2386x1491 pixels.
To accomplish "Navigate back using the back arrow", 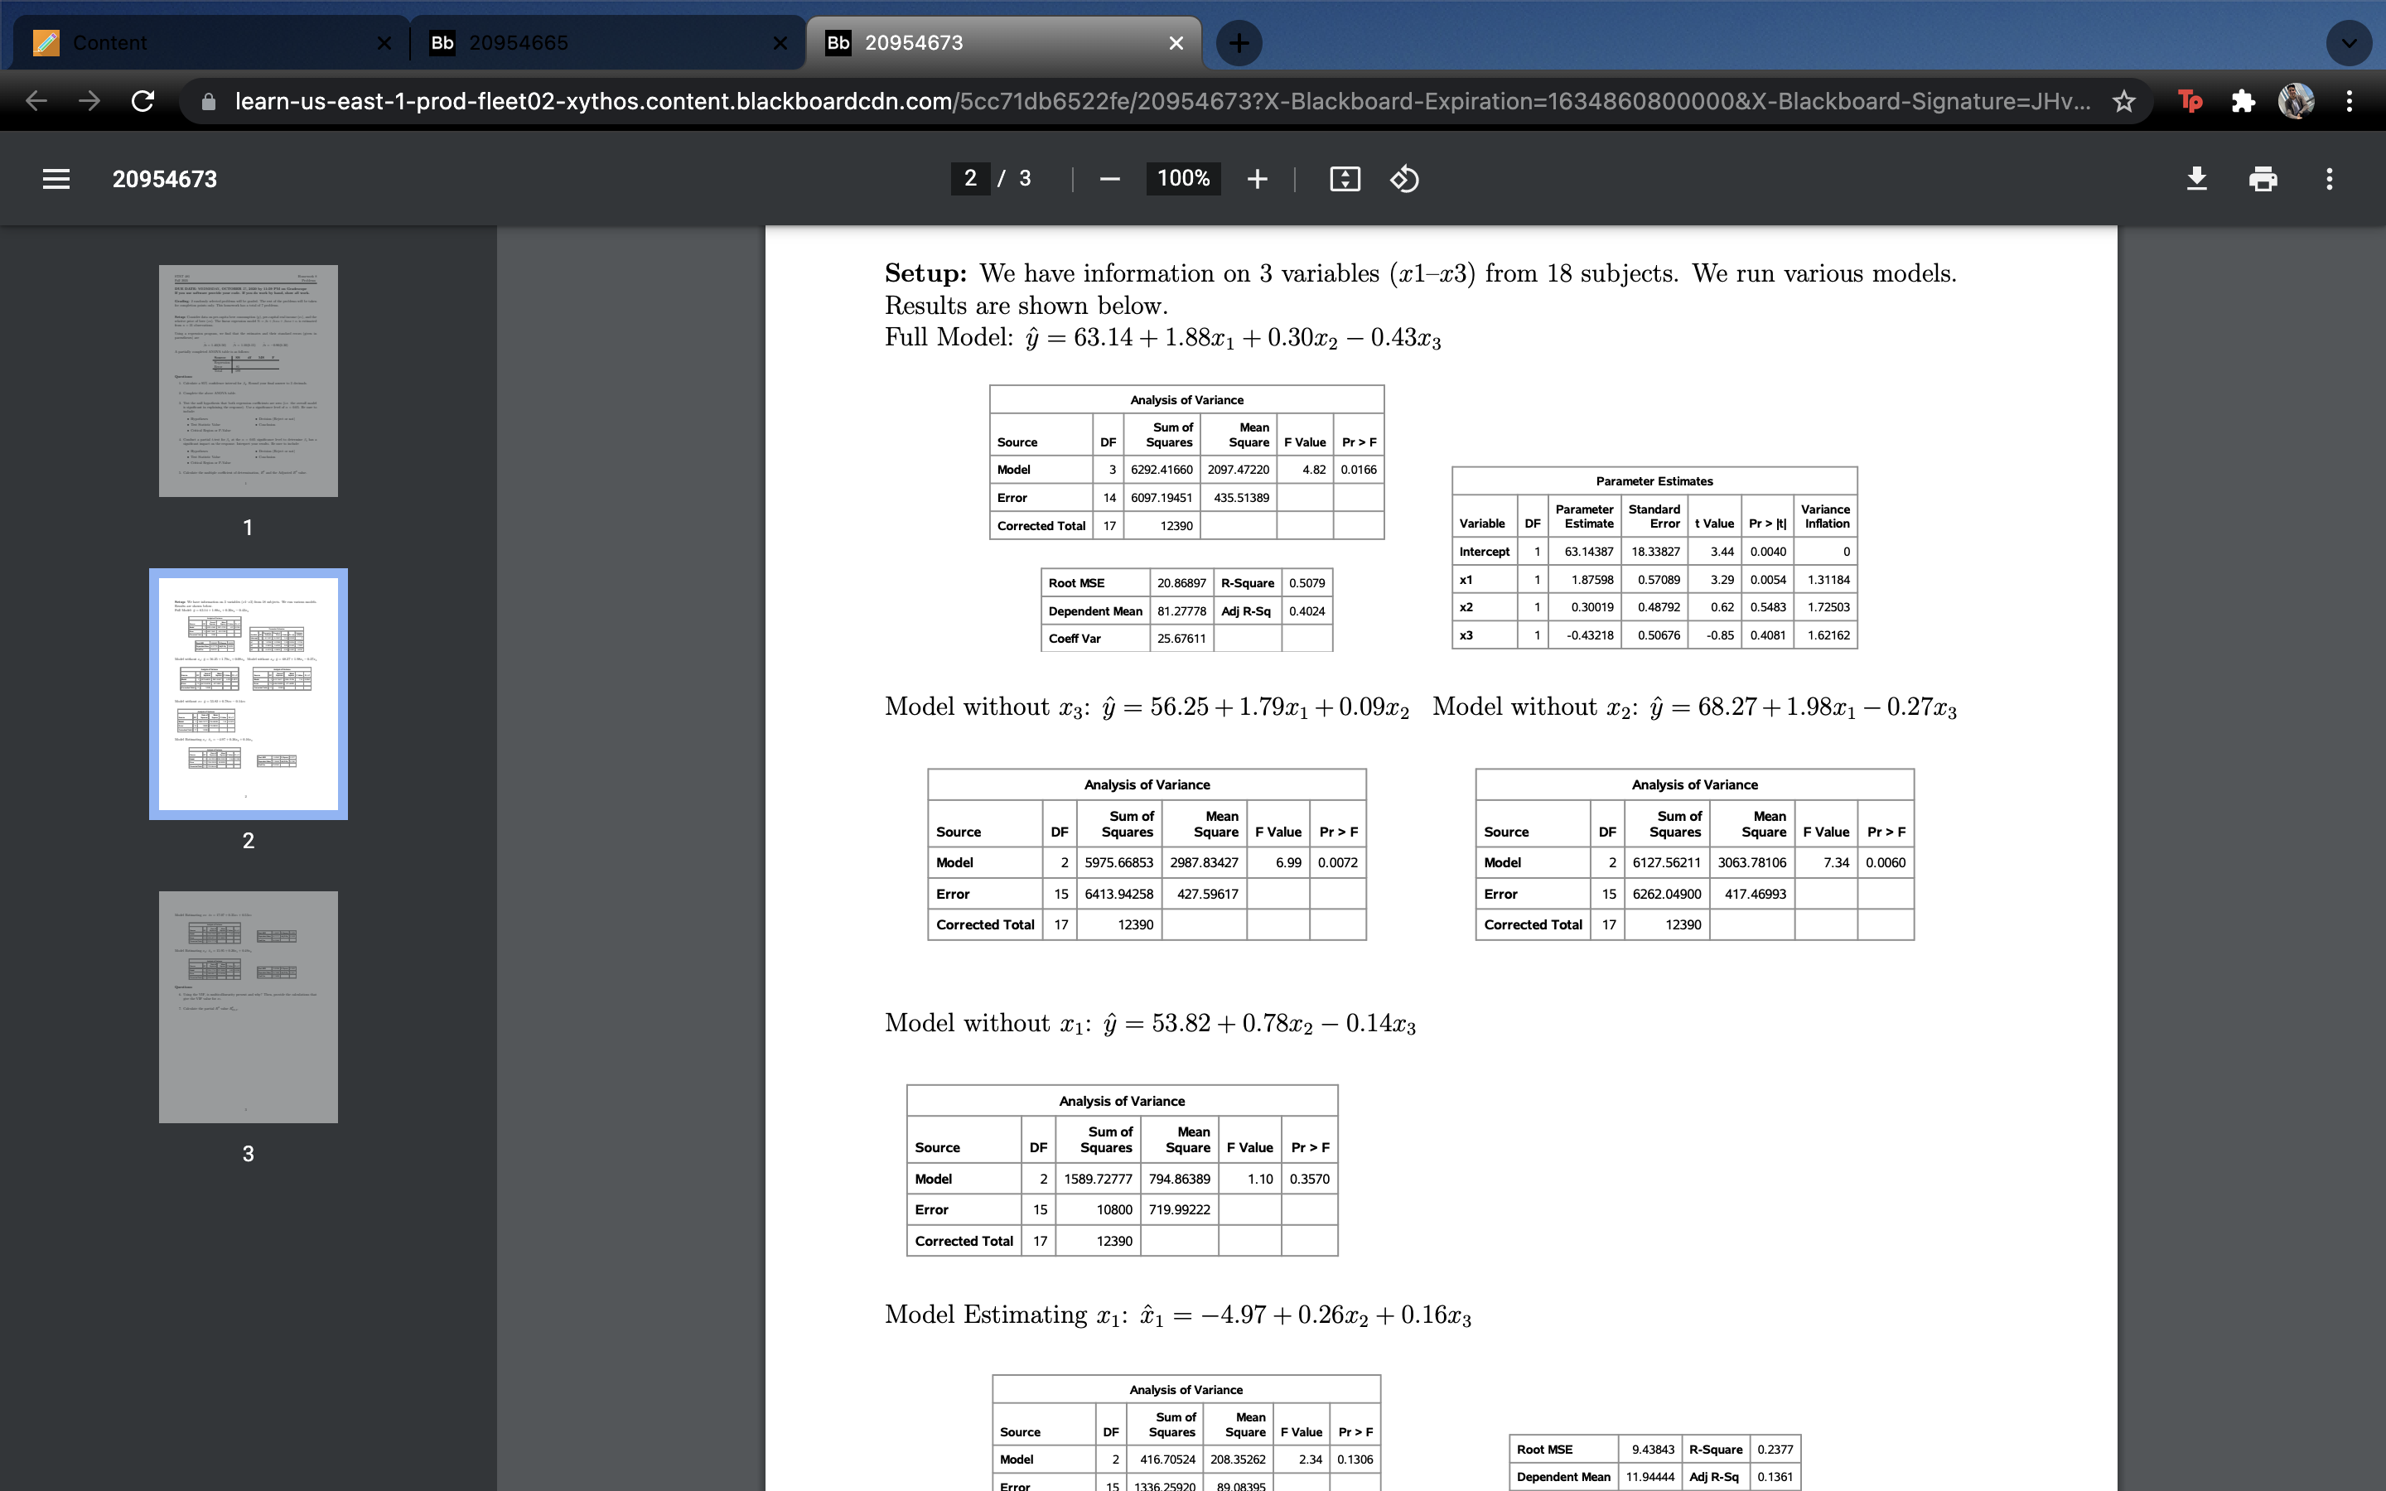I will point(36,99).
